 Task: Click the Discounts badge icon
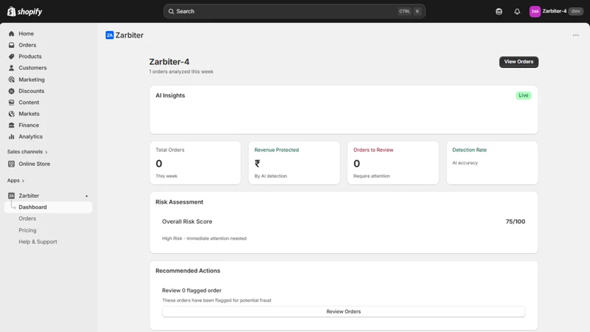point(11,91)
